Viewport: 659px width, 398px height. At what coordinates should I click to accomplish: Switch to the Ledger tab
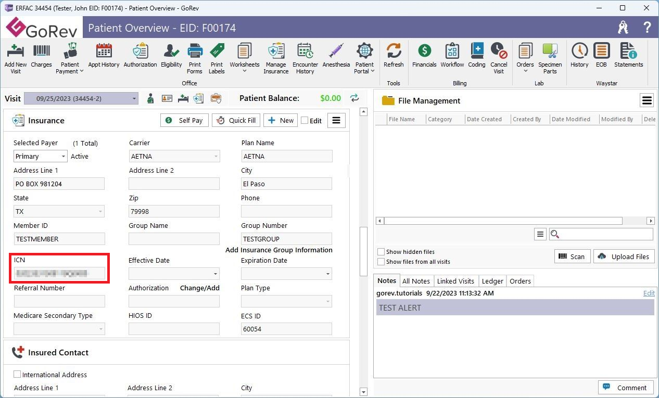pyautogui.click(x=492, y=281)
